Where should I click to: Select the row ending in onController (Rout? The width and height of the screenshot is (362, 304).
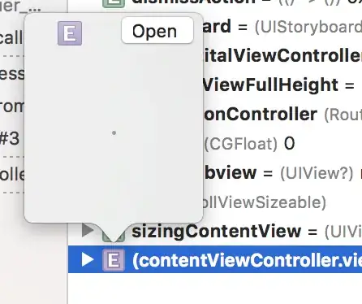click(282, 115)
